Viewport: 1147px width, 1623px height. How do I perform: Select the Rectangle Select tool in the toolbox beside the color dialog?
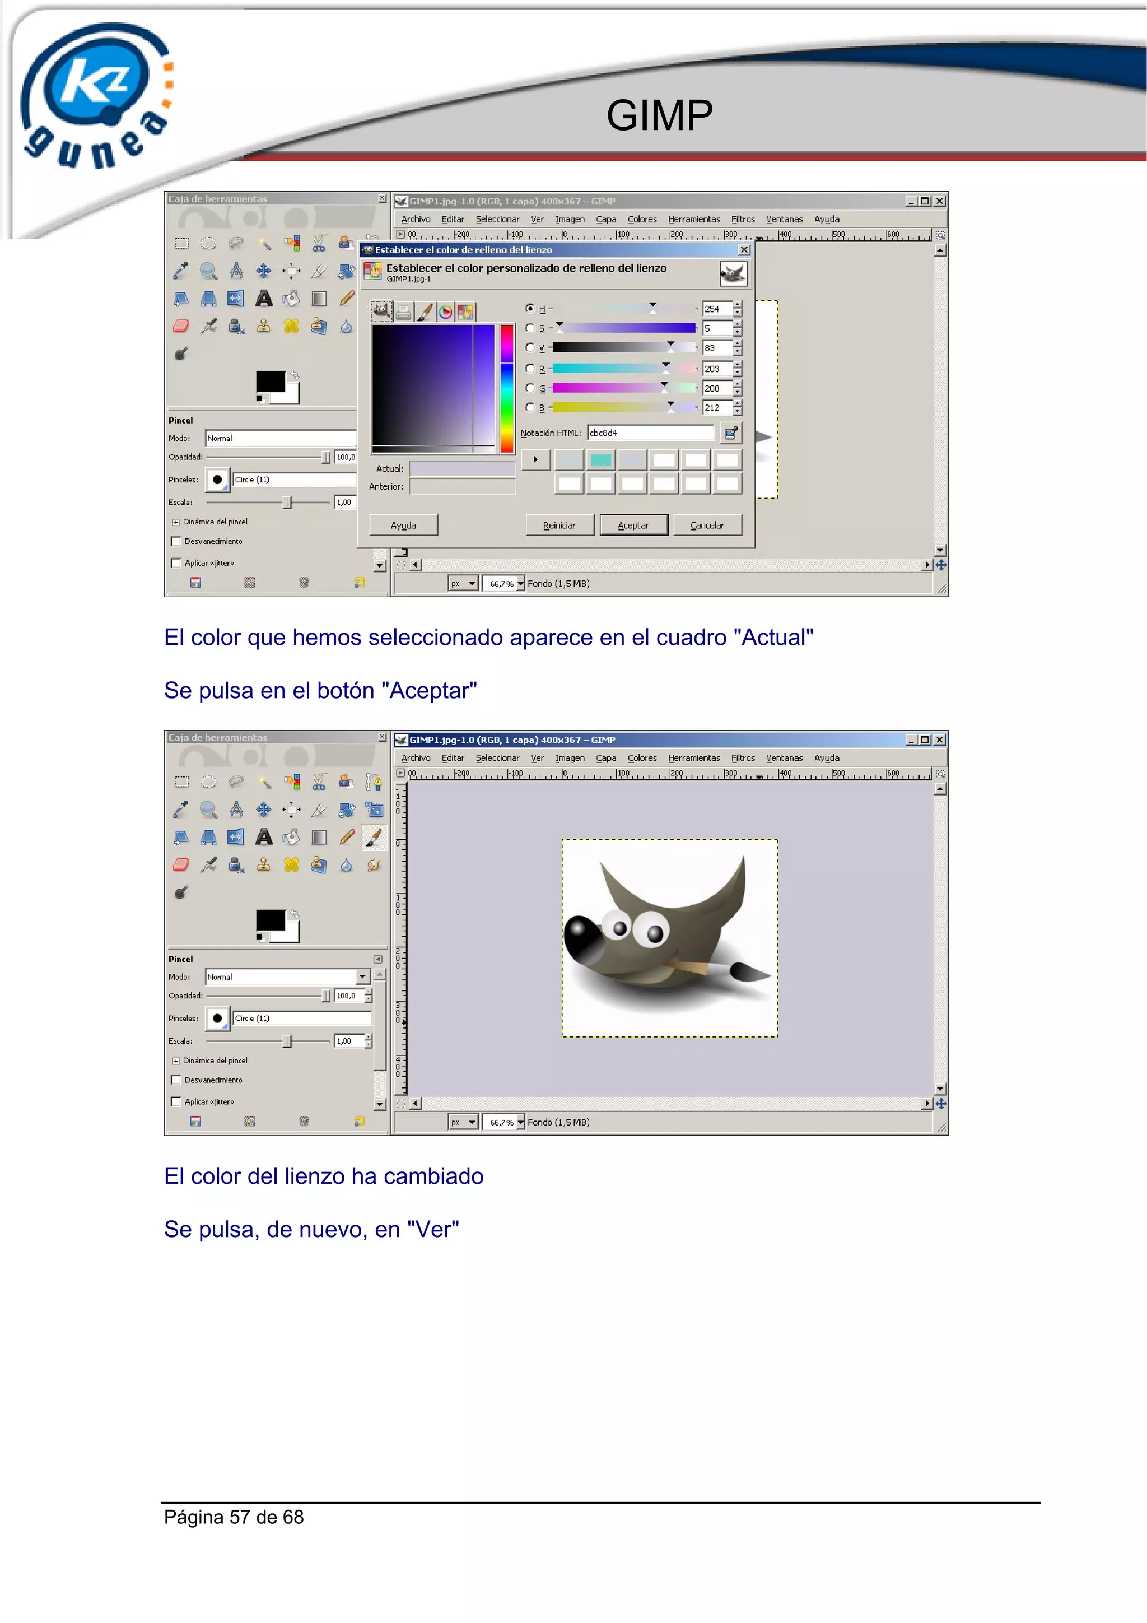click(181, 243)
